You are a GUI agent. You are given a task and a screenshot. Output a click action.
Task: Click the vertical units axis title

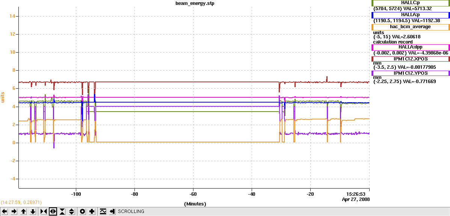coord(3,97)
